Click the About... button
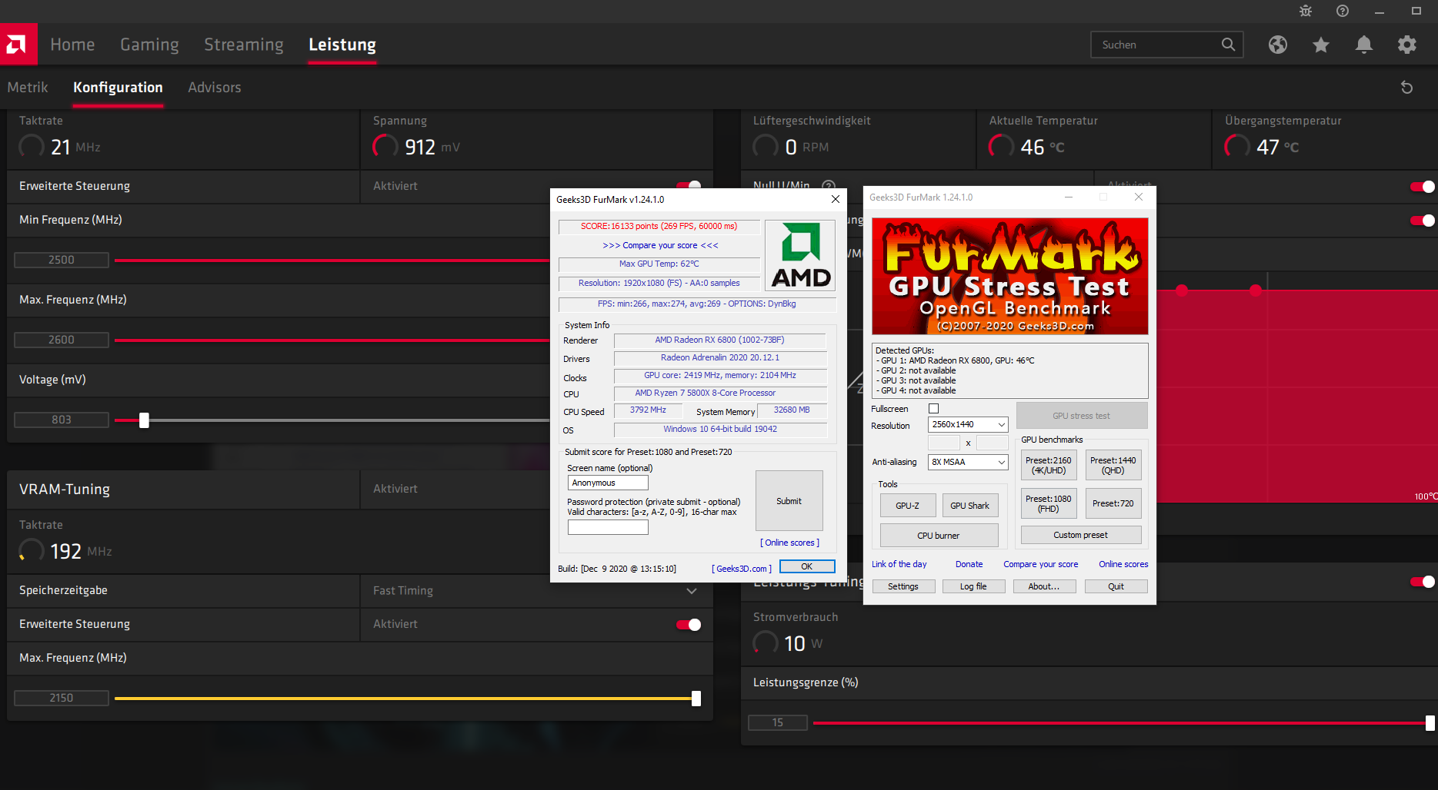The height and width of the screenshot is (790, 1438). (1044, 586)
